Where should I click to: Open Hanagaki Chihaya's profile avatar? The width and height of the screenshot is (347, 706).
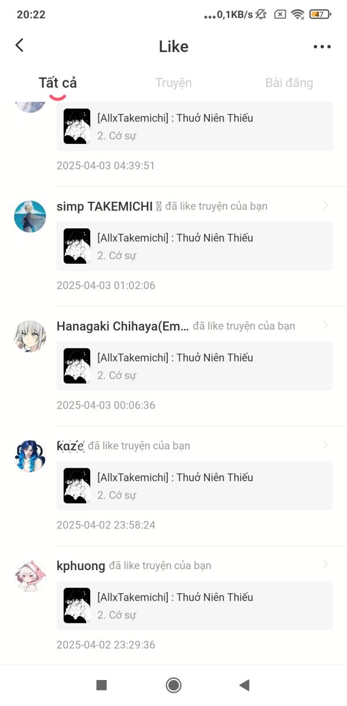click(30, 337)
